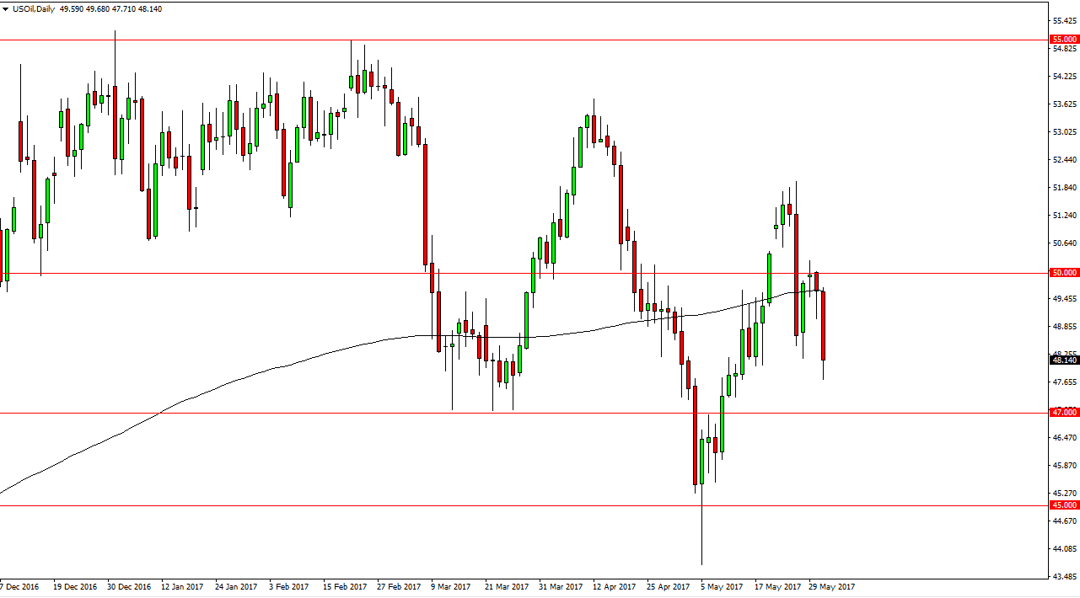Click the 29 May 2017 date label
Image resolution: width=1080 pixels, height=598 pixels.
click(830, 587)
